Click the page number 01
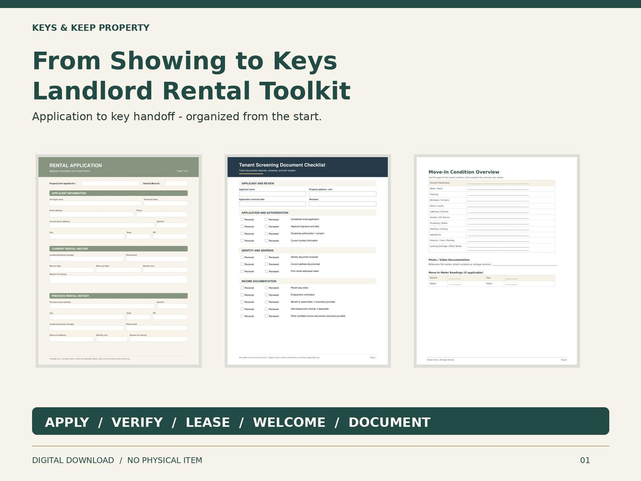Image resolution: width=641 pixels, height=481 pixels. click(x=585, y=460)
